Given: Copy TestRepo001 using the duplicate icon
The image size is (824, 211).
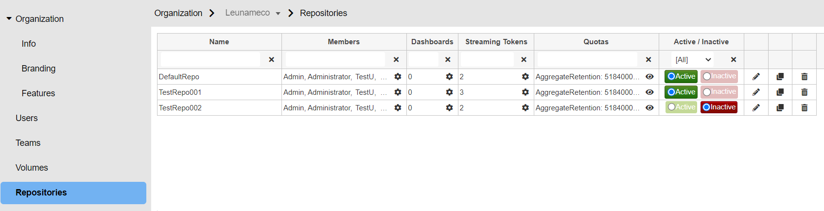Looking at the screenshot, I should coord(780,92).
